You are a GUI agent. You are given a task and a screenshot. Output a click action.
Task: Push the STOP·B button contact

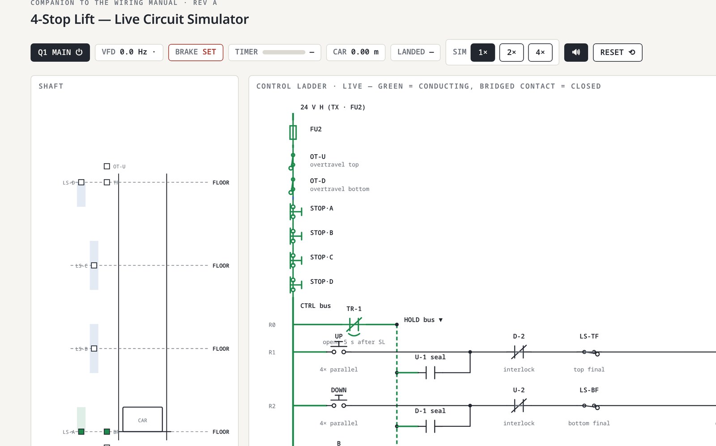point(295,236)
